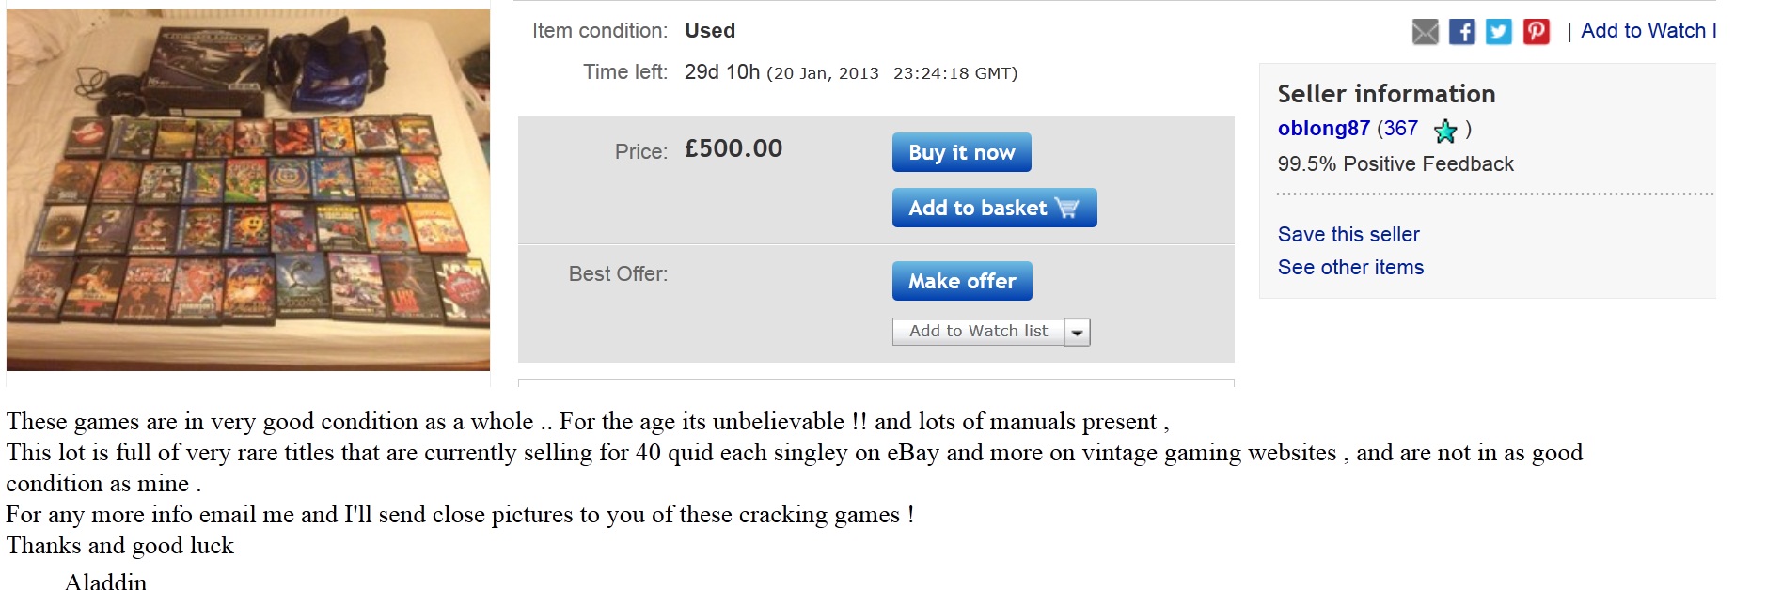Open See other items link

click(x=1350, y=268)
